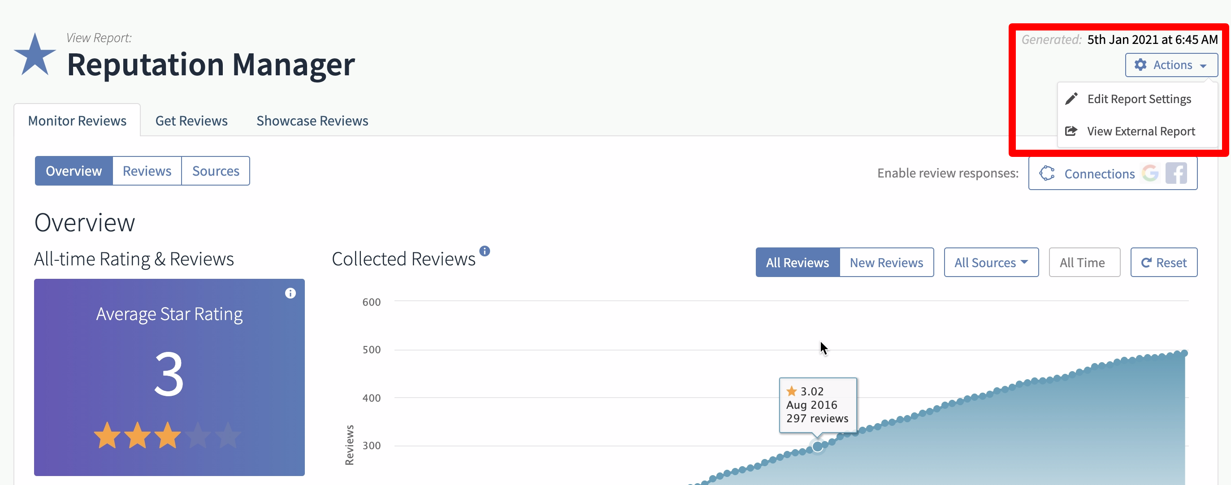The height and width of the screenshot is (485, 1231).
Task: Open the Monitor Reviews tab
Action: pos(77,121)
